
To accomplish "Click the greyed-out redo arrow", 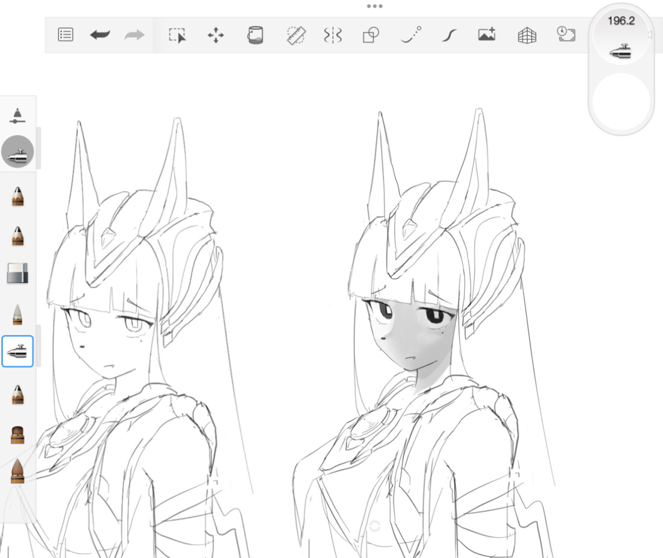I will click(x=134, y=35).
